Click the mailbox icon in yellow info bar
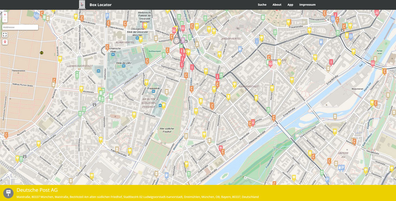Screen dimensions: 396x201 8,193
